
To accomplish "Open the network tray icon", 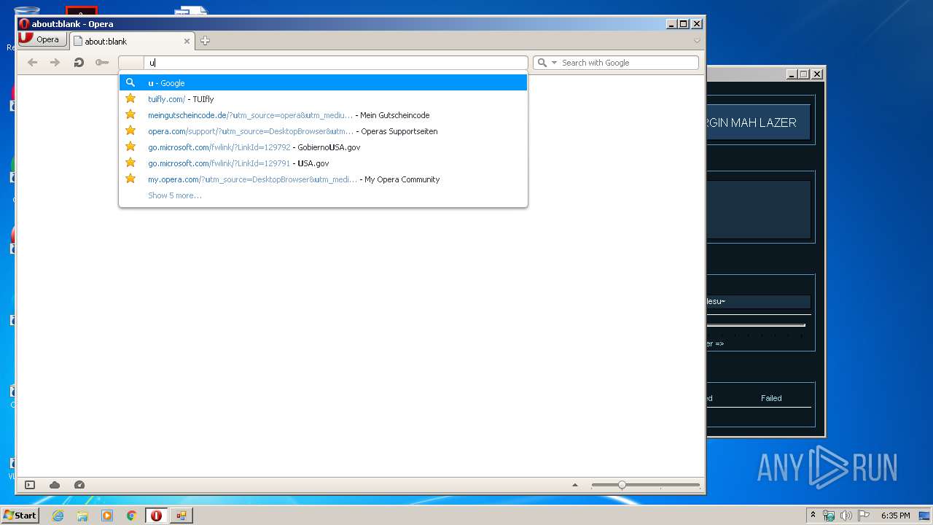I will (x=829, y=516).
